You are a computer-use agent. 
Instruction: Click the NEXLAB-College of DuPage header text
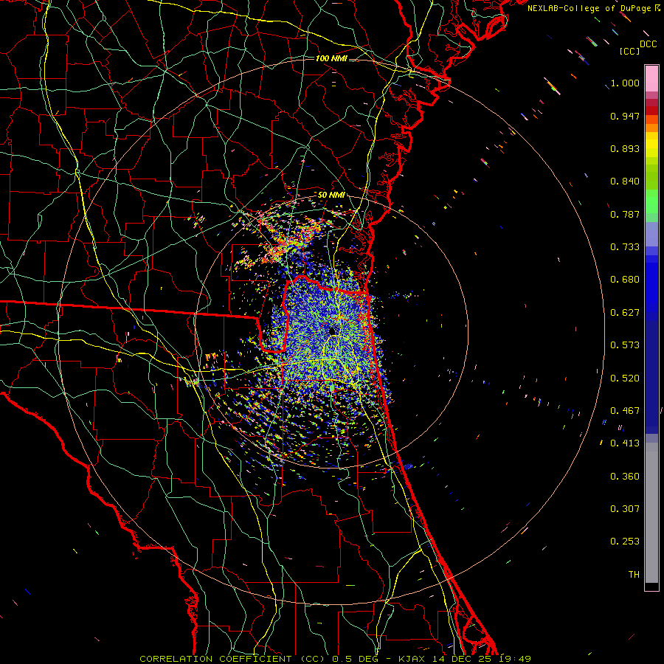[x=594, y=8]
